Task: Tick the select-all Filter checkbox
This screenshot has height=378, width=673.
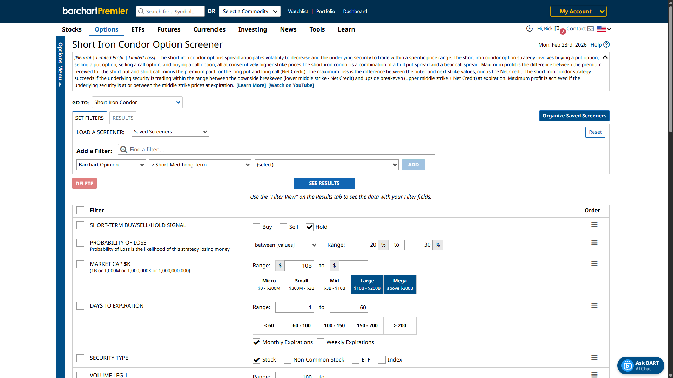Action: tap(80, 210)
